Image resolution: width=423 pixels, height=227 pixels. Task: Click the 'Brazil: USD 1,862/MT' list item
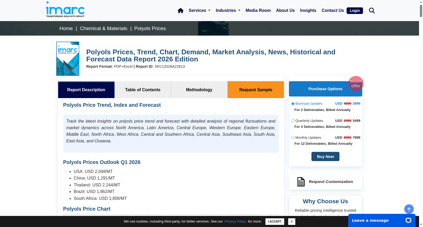[94, 192]
